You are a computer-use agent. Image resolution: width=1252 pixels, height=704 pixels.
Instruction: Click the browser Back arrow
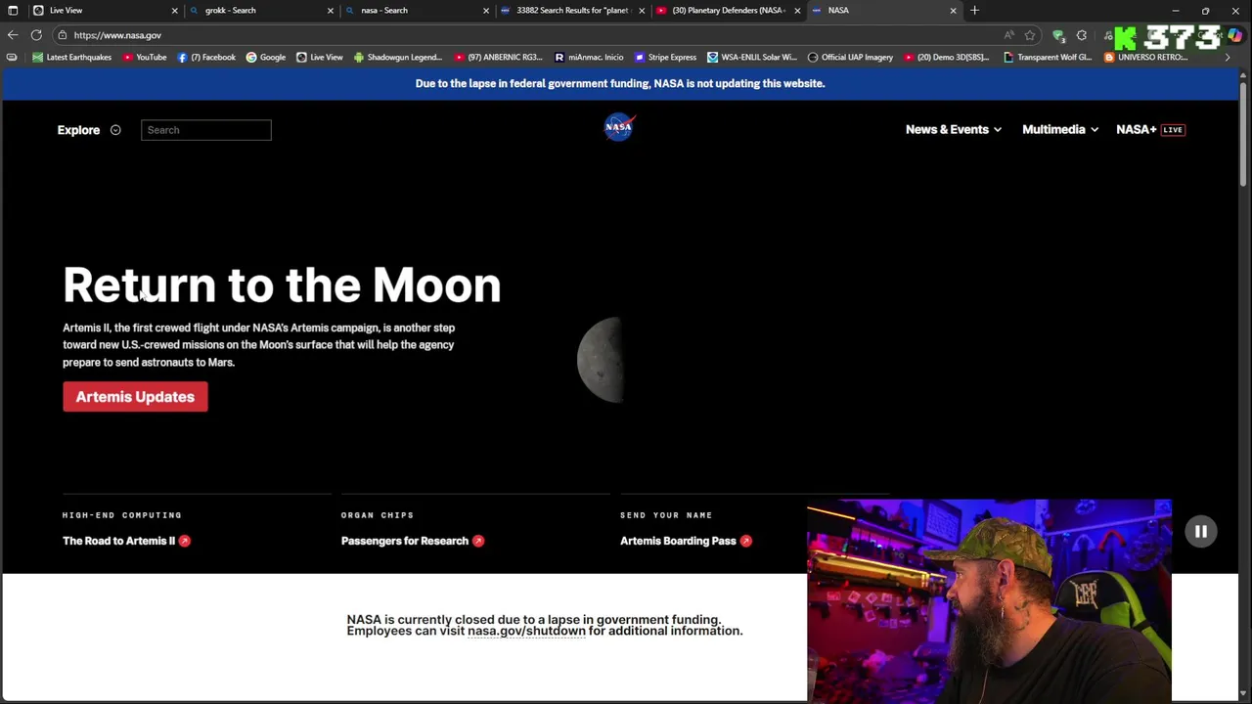click(13, 35)
